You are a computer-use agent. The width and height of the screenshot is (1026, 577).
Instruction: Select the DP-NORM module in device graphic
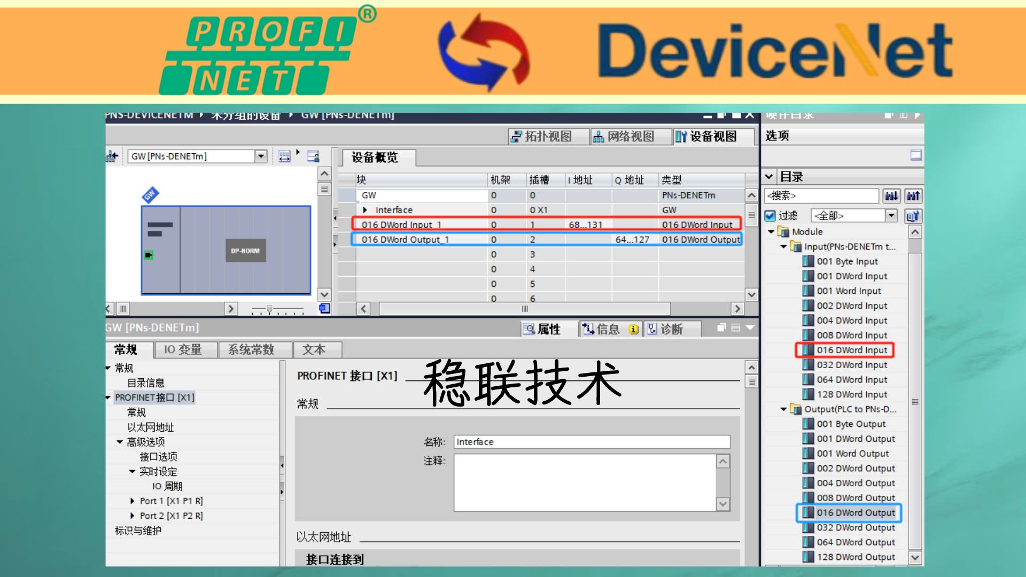click(245, 251)
